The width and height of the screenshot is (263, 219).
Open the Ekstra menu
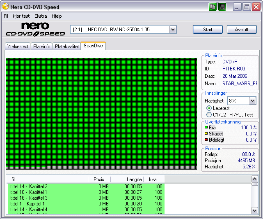pyautogui.click(x=41, y=16)
